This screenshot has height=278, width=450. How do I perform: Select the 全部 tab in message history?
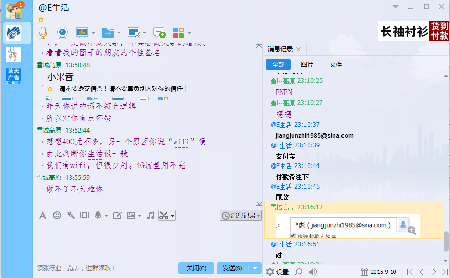[278, 65]
